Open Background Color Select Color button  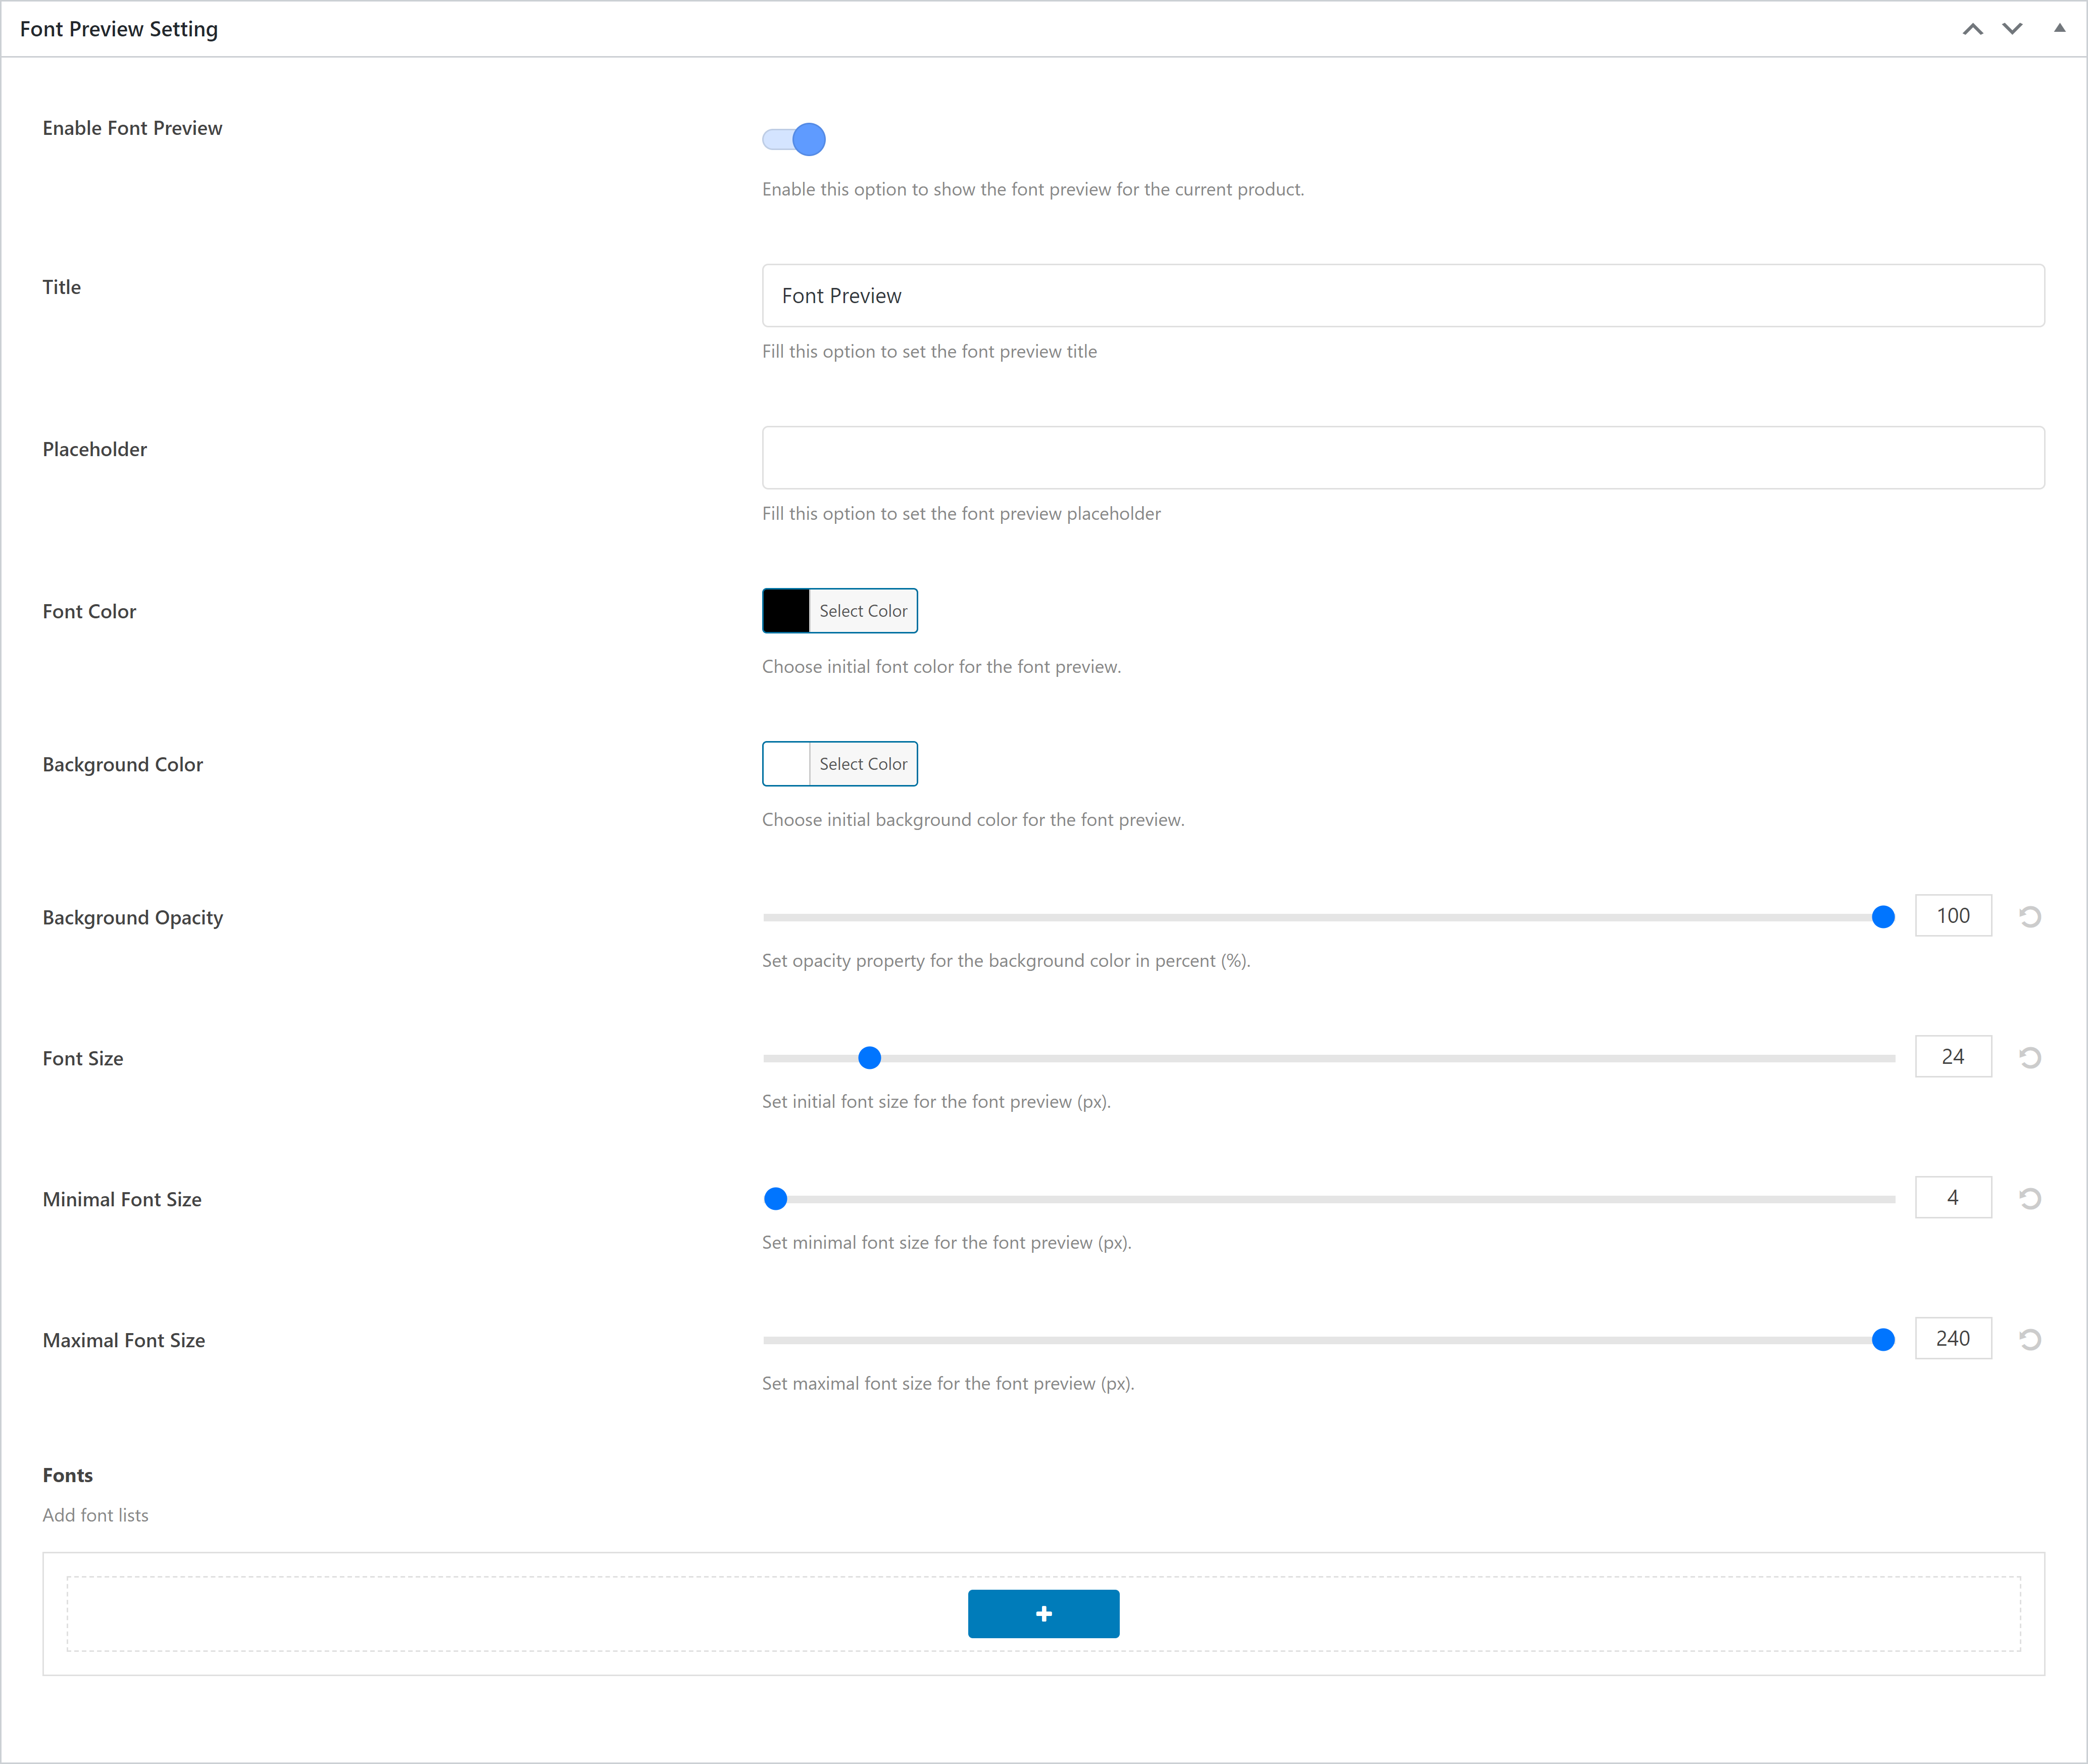click(x=863, y=764)
